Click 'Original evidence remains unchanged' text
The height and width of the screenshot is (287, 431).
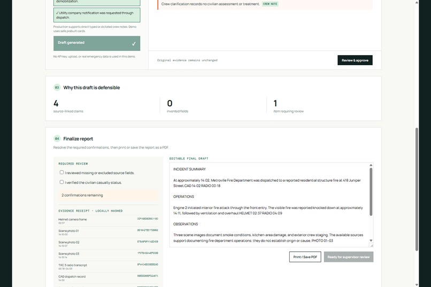187,60
